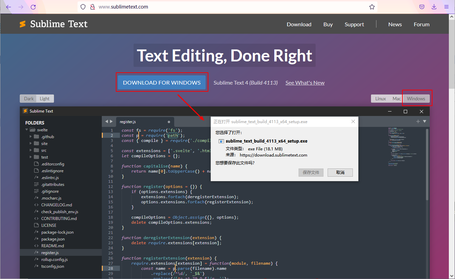Visit the Forum link in the header
This screenshot has height=279, width=455.
(x=422, y=24)
